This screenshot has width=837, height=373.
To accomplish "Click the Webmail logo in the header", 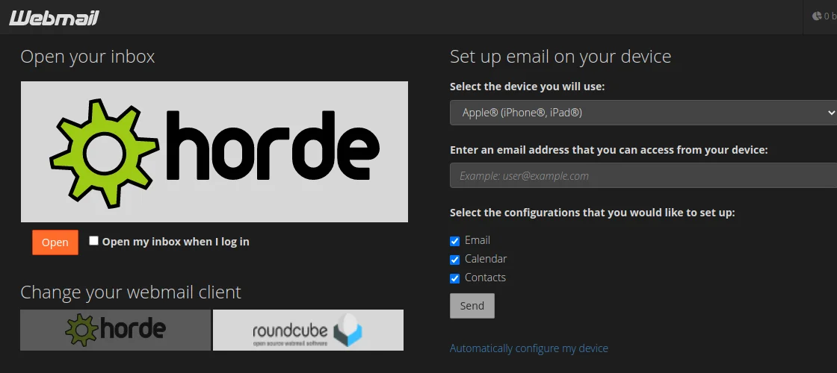I will tap(54, 18).
